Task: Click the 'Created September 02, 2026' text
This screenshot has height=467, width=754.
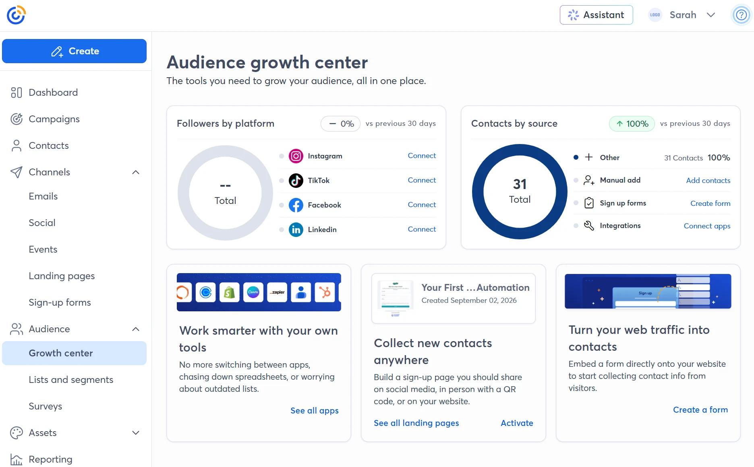Action: tap(469, 300)
